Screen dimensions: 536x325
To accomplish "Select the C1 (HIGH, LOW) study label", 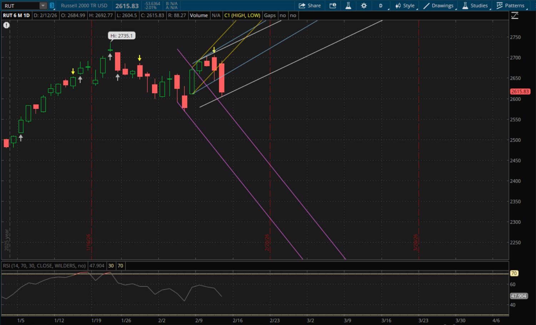I will point(242,15).
